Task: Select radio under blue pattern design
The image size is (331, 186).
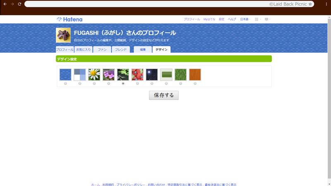Action: point(65,84)
